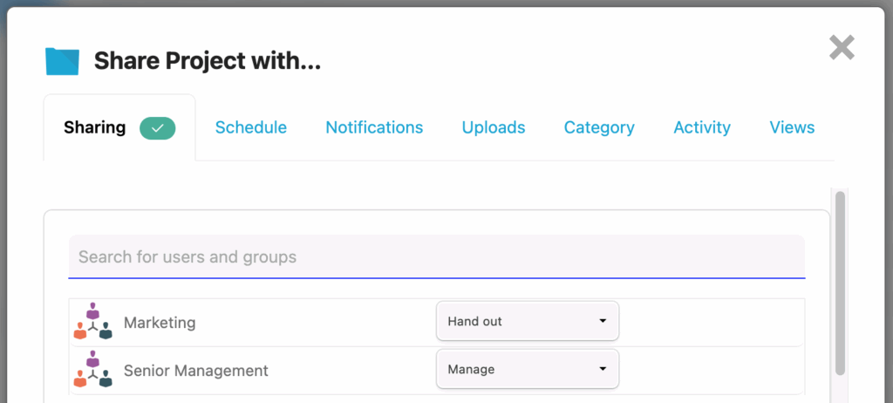The width and height of the screenshot is (893, 403).
Task: Switch to the Schedule tab
Action: tap(251, 127)
